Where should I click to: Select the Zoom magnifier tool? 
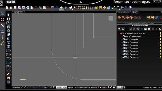pyautogui.click(x=75, y=8)
